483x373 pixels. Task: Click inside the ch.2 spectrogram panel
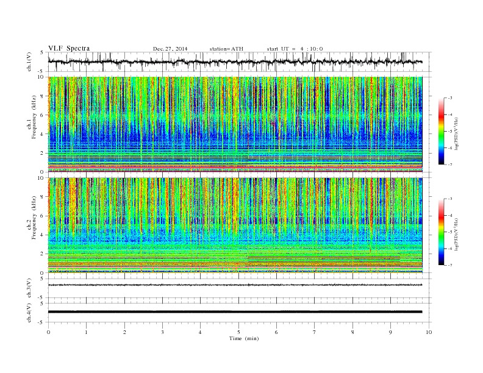pos(235,226)
